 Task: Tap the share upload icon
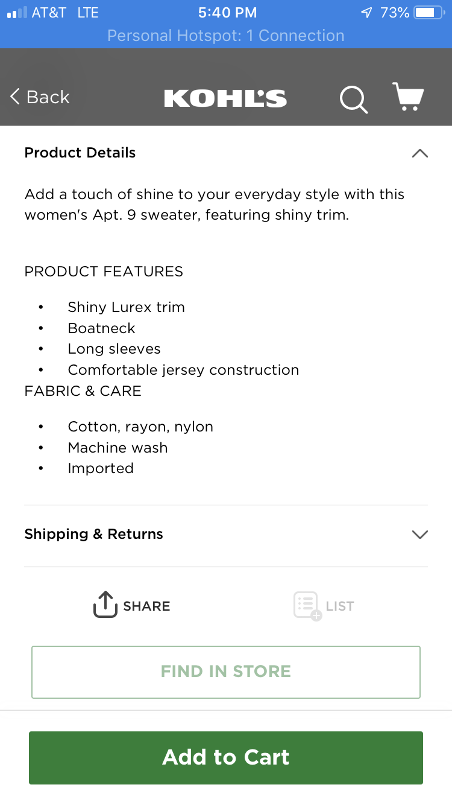(x=105, y=604)
